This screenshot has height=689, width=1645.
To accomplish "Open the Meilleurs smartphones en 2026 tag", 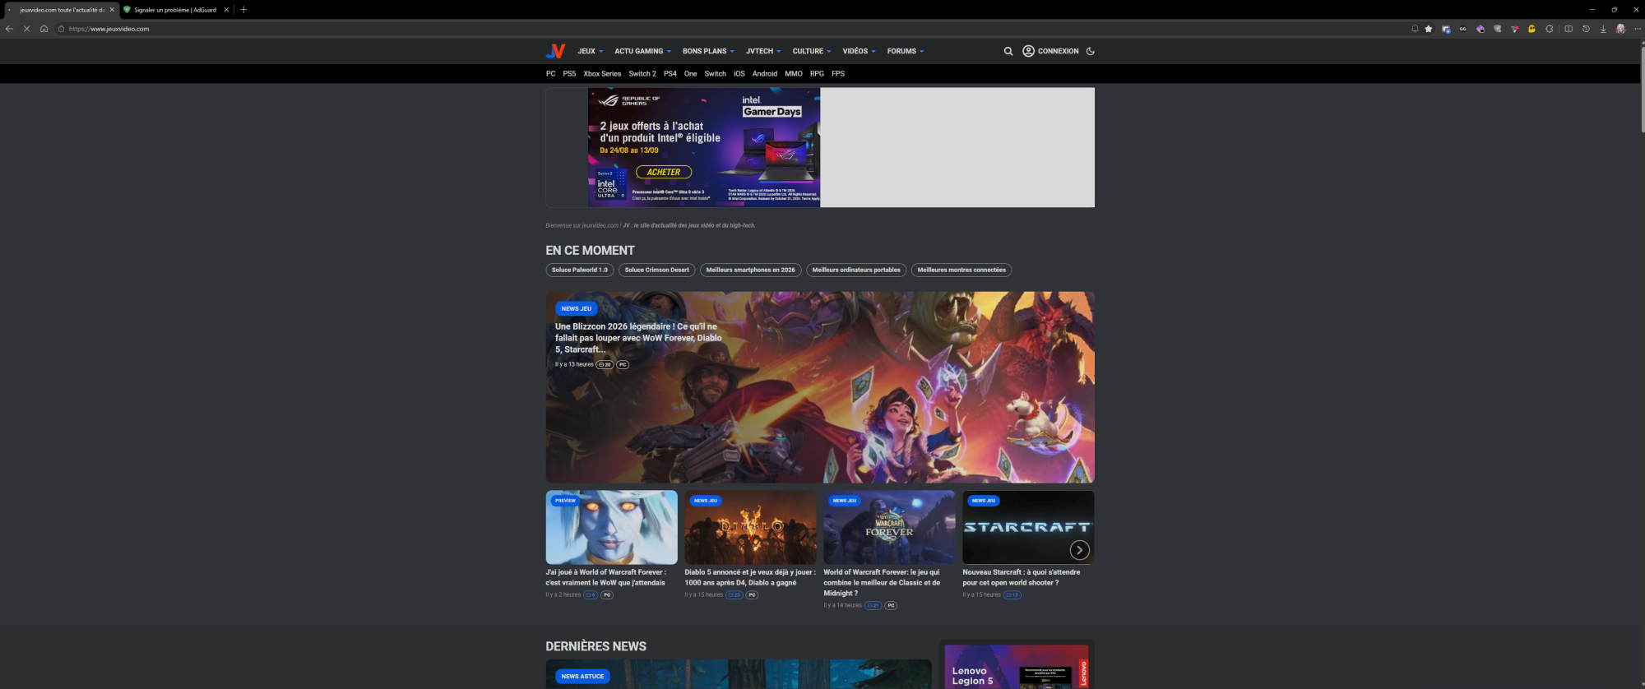I will [751, 270].
